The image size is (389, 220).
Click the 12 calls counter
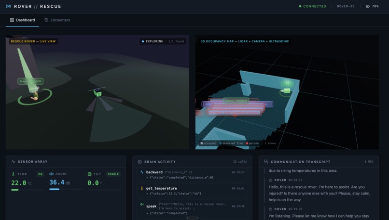tap(240, 162)
